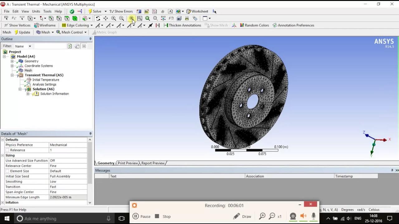
Task: Click the Outline clear filter eraser icon
Action: 77,46
